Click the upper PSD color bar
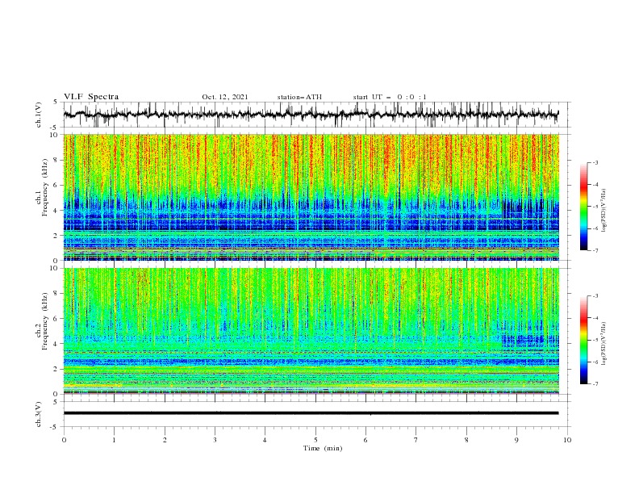Image resolution: width=639 pixels, height=494 pixels. click(583, 207)
